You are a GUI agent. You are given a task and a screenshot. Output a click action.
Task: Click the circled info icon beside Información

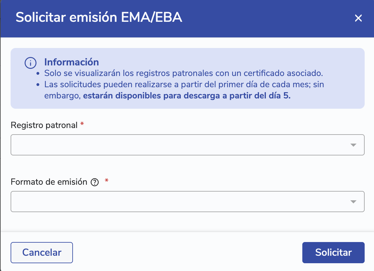tap(31, 63)
